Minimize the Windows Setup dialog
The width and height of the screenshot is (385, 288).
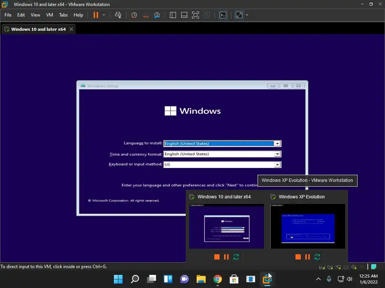click(273, 86)
